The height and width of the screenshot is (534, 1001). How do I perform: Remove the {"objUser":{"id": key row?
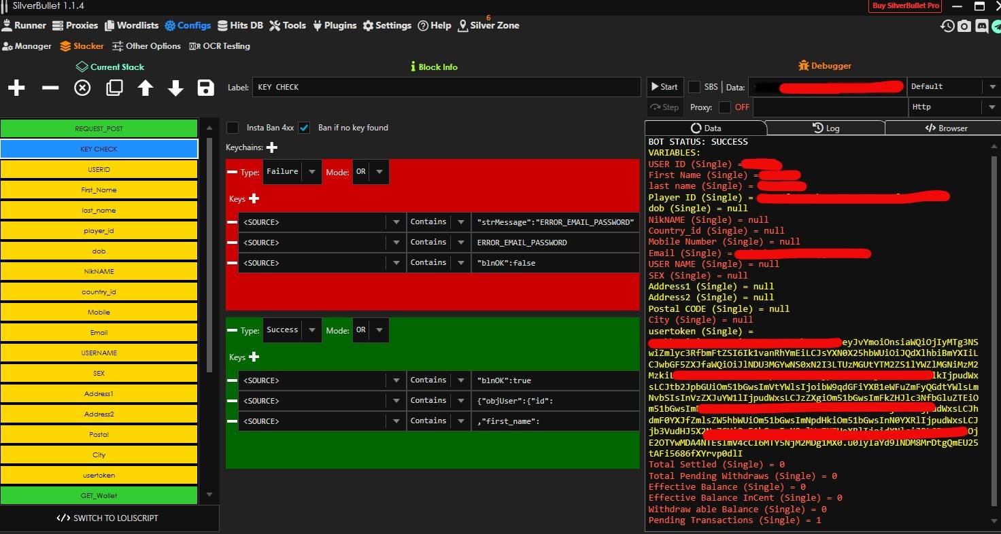click(232, 401)
